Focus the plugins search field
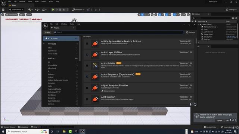The image size is (239, 134). point(118,32)
